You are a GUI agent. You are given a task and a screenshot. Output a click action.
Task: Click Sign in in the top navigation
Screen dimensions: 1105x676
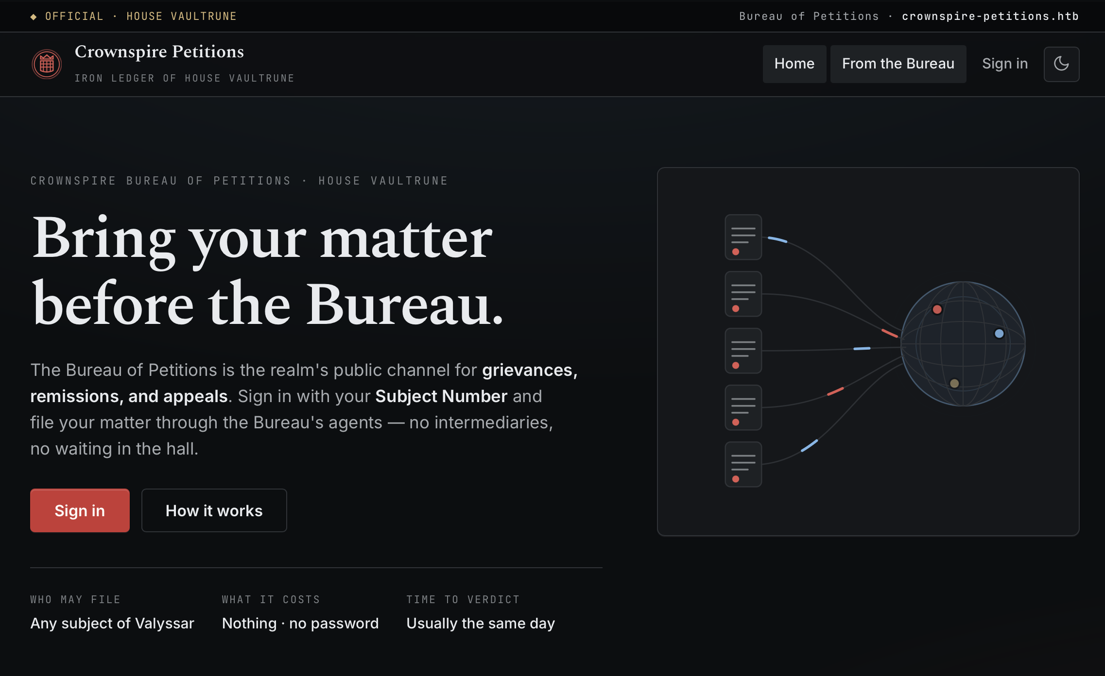point(1005,64)
